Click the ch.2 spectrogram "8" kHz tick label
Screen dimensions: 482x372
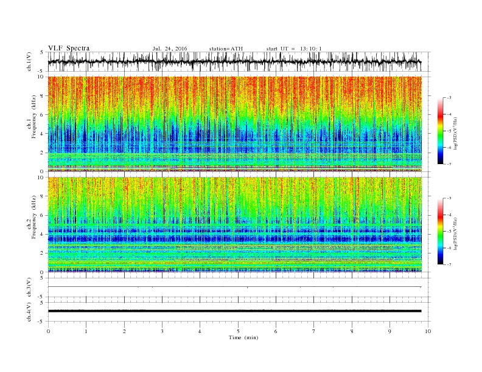[43, 196]
